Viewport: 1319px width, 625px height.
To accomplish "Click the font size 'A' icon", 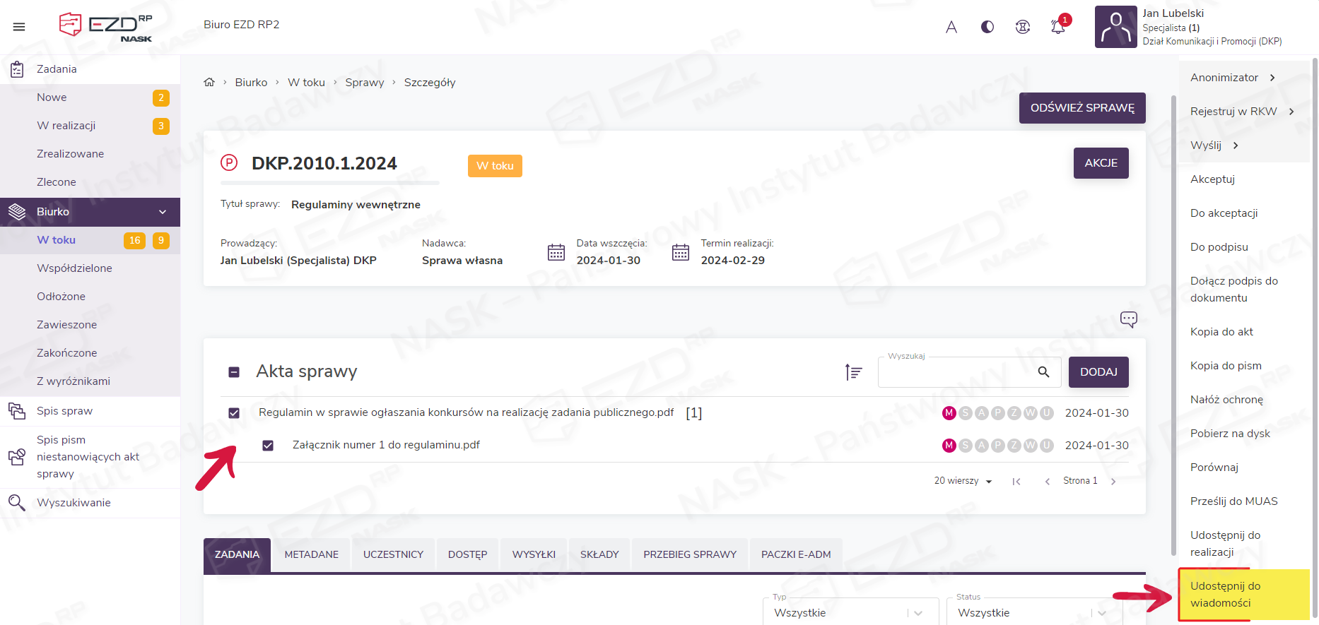I will click(x=951, y=27).
